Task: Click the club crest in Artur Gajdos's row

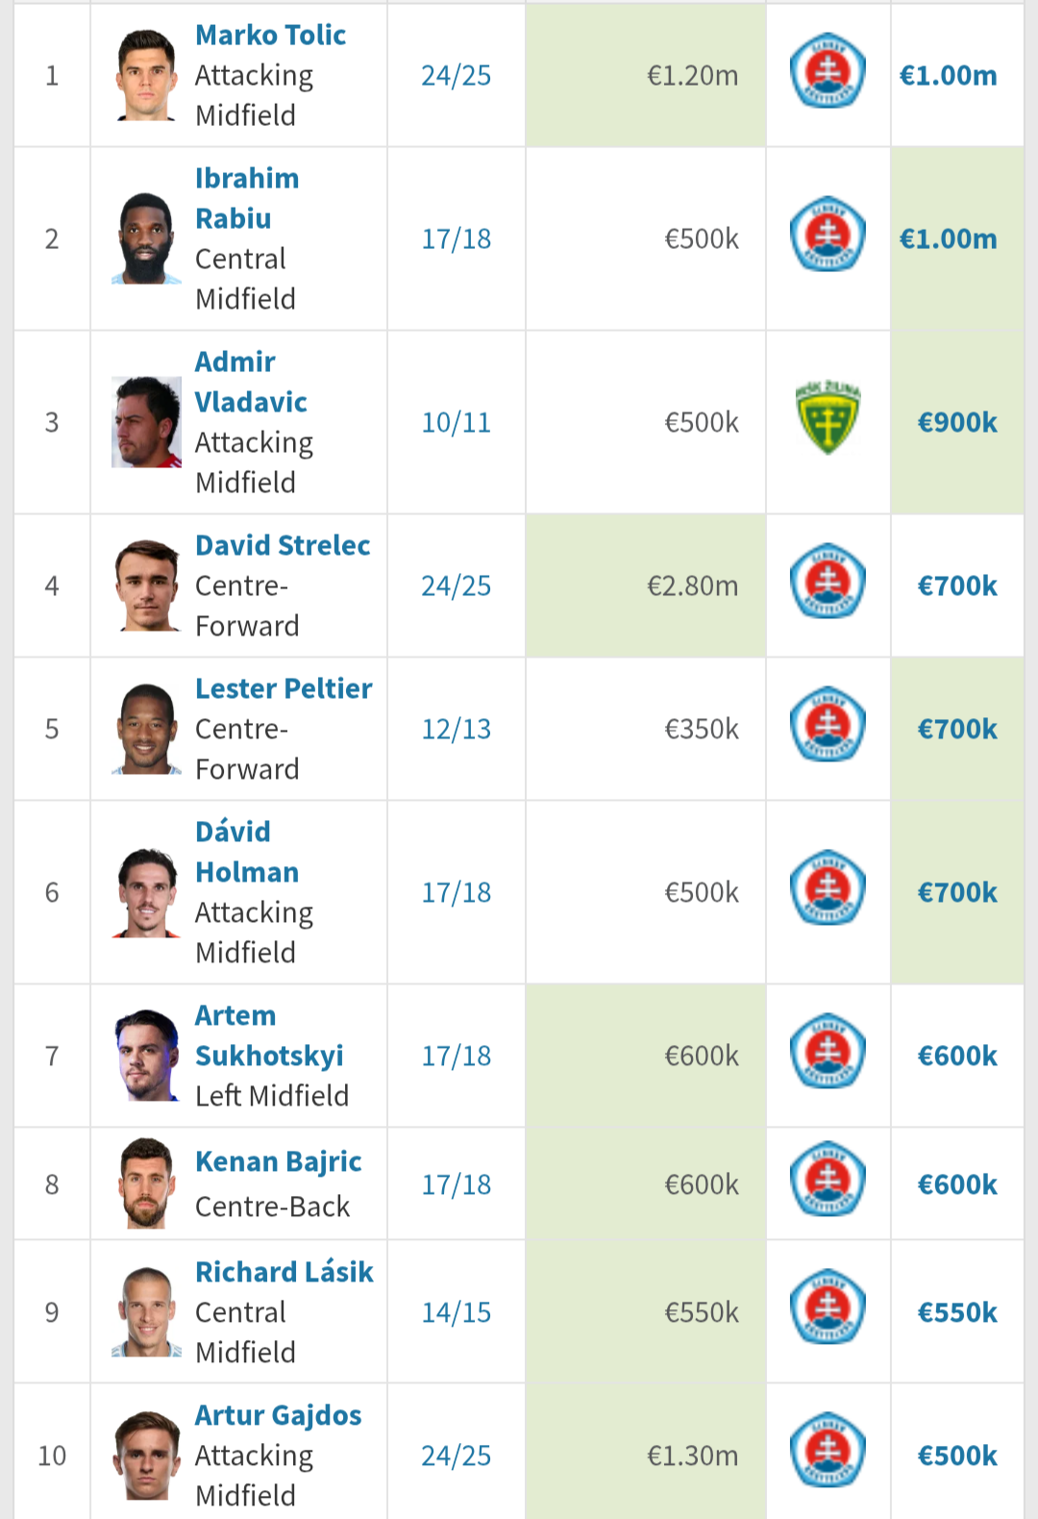Action: [828, 1453]
